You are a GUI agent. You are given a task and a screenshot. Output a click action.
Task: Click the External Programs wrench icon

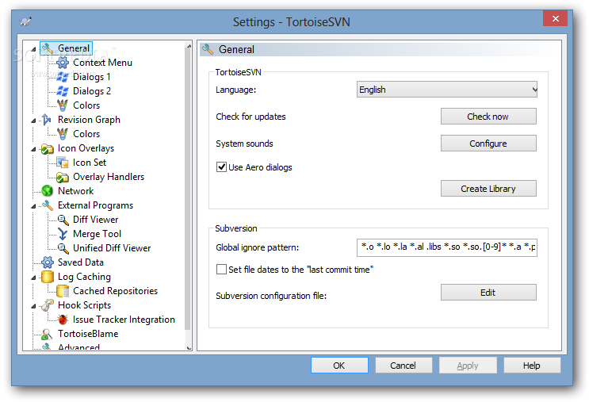48,205
